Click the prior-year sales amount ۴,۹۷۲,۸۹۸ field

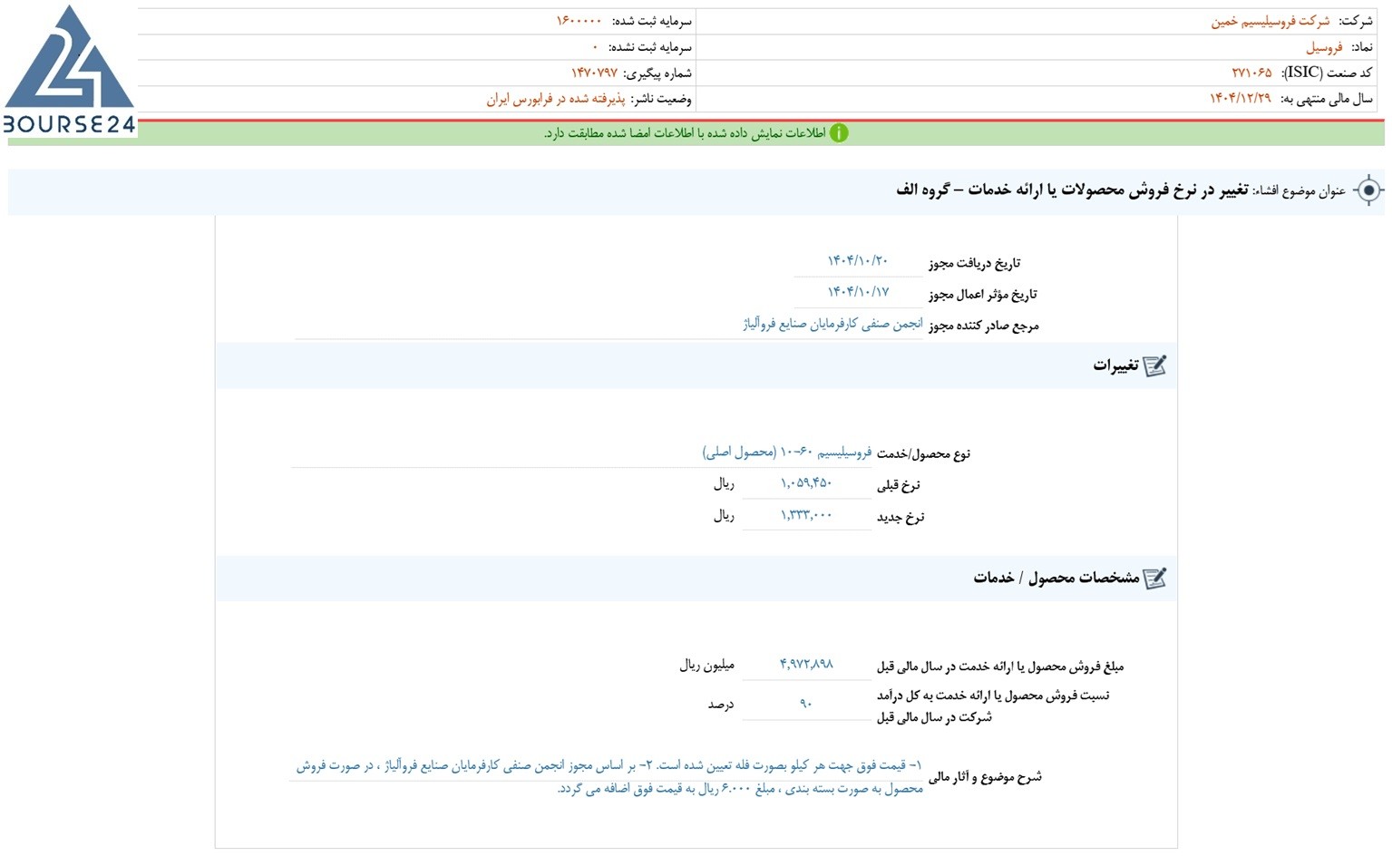coord(806,666)
